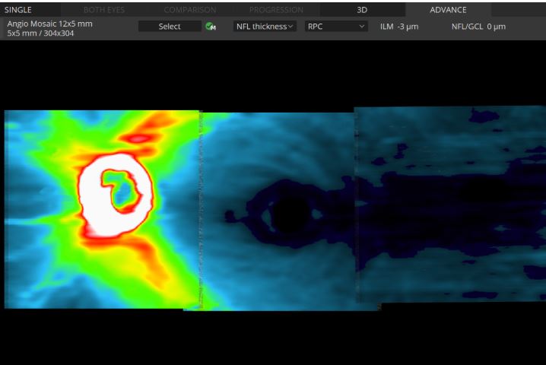Image resolution: width=546 pixels, height=365 pixels.
Task: Click the RPC dropdown chevron arrow
Action: 361,27
